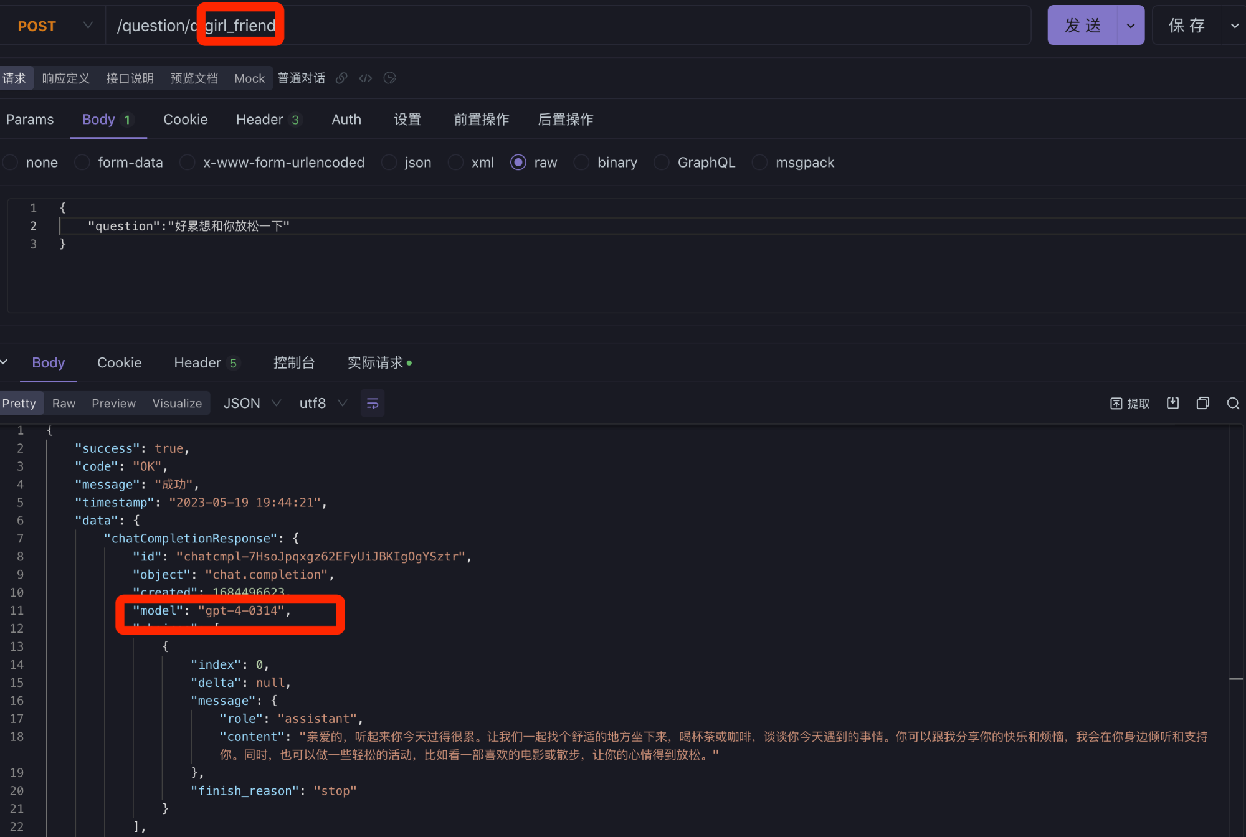Collapse the response panel chevron
Viewport: 1246px width, 837px height.
coord(4,362)
